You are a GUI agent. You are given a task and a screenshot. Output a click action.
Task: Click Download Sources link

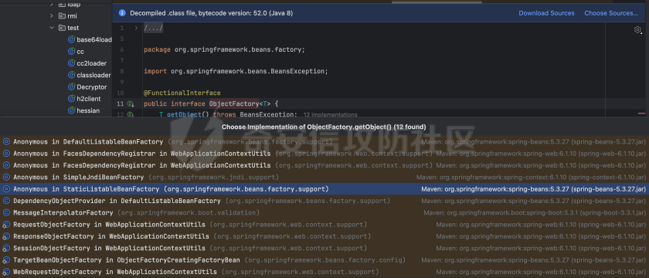546,13
